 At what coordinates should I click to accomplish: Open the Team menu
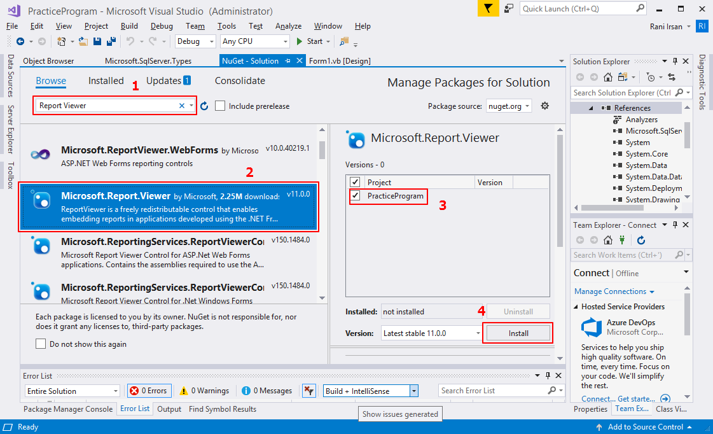(x=195, y=26)
